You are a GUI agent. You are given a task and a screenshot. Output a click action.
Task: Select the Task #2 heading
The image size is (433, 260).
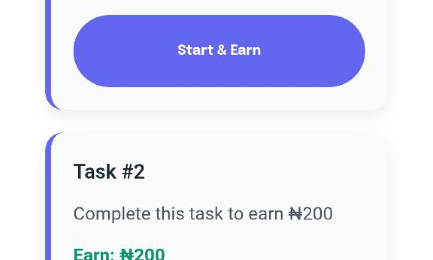tap(109, 171)
